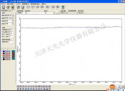Viewport: 125px width, 91px height.
Task: Click the blue up-arrow icon in bottom toolbar
Action: (18, 89)
